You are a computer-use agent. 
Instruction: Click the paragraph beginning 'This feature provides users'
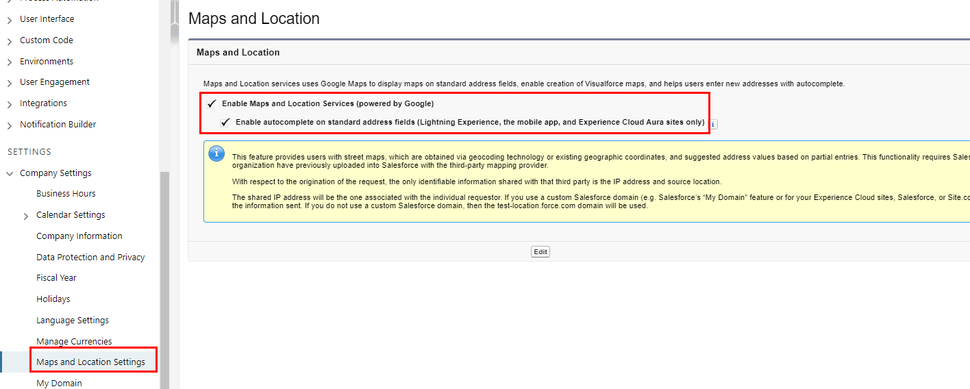tap(601, 161)
